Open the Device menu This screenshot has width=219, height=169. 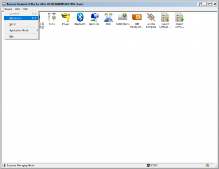coord(8,9)
